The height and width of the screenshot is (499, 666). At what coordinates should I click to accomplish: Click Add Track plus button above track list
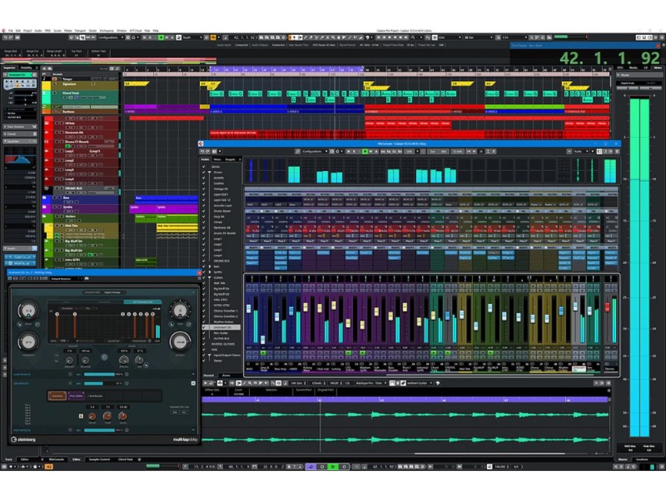click(x=44, y=68)
